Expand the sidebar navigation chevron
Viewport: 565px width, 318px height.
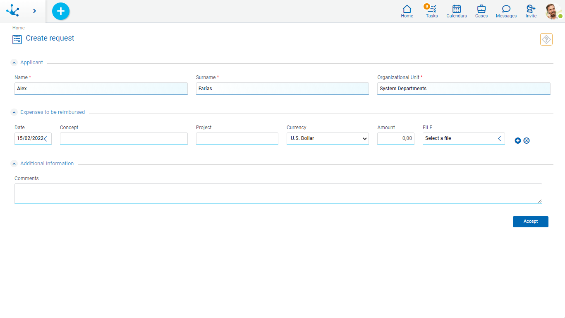[34, 11]
